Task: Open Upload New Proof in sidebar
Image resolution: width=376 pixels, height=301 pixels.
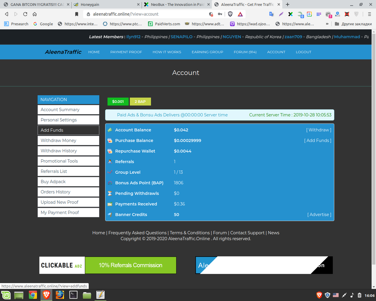Action: coord(68,202)
